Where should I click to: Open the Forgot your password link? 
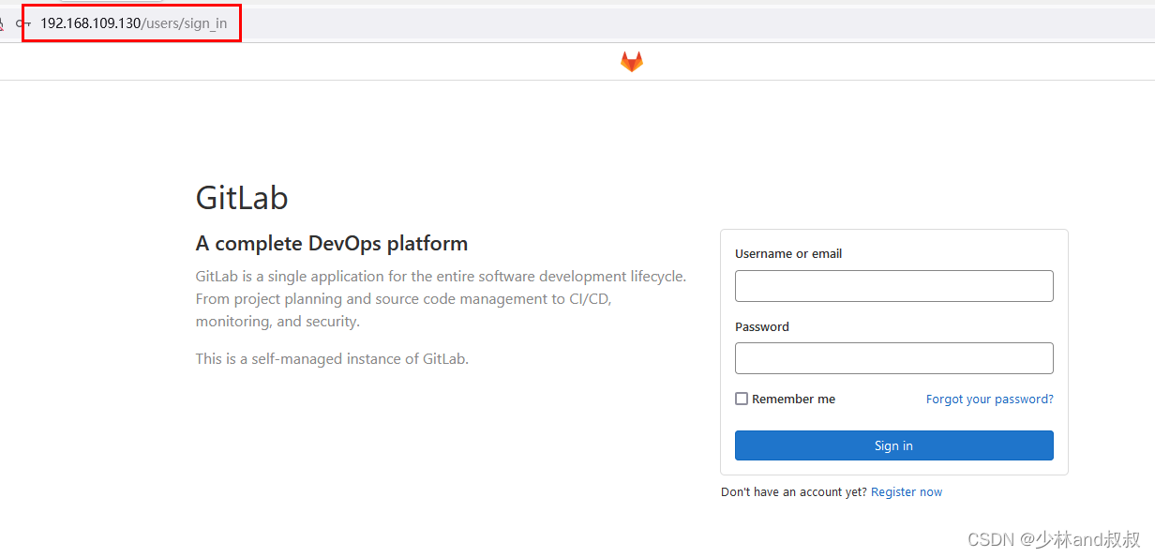[990, 399]
